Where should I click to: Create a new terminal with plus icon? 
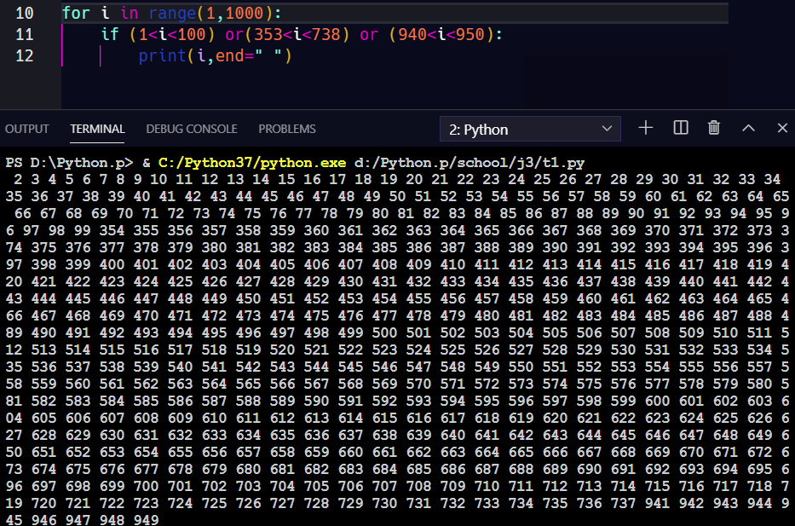646,128
